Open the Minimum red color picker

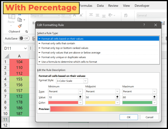80,103
